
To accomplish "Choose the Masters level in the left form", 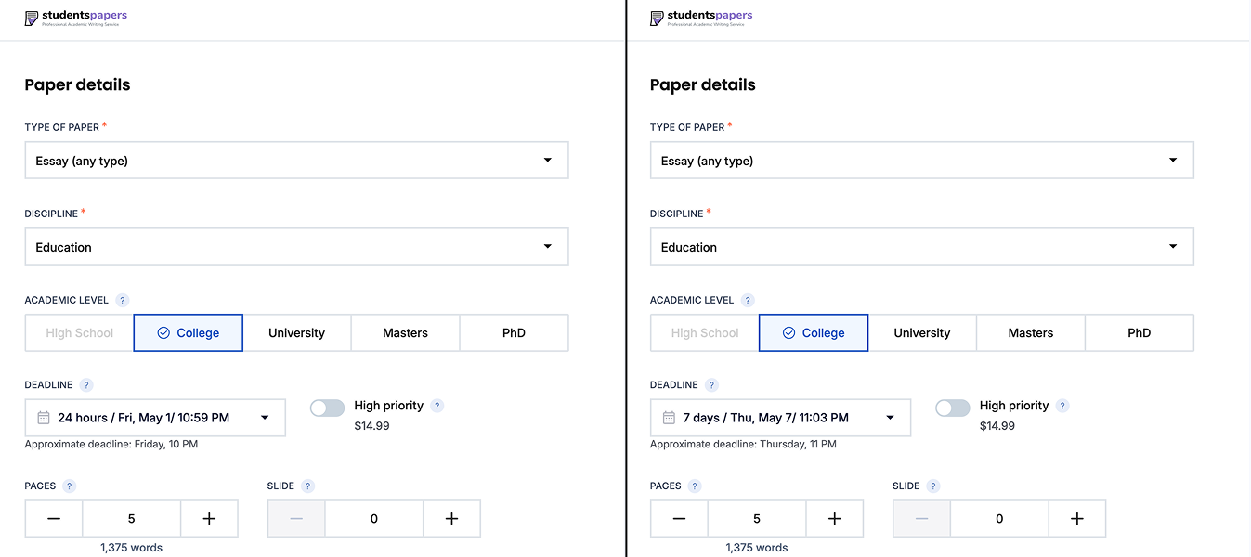I will [406, 333].
